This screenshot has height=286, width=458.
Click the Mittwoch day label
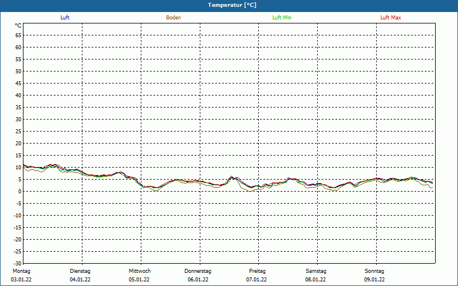point(140,271)
